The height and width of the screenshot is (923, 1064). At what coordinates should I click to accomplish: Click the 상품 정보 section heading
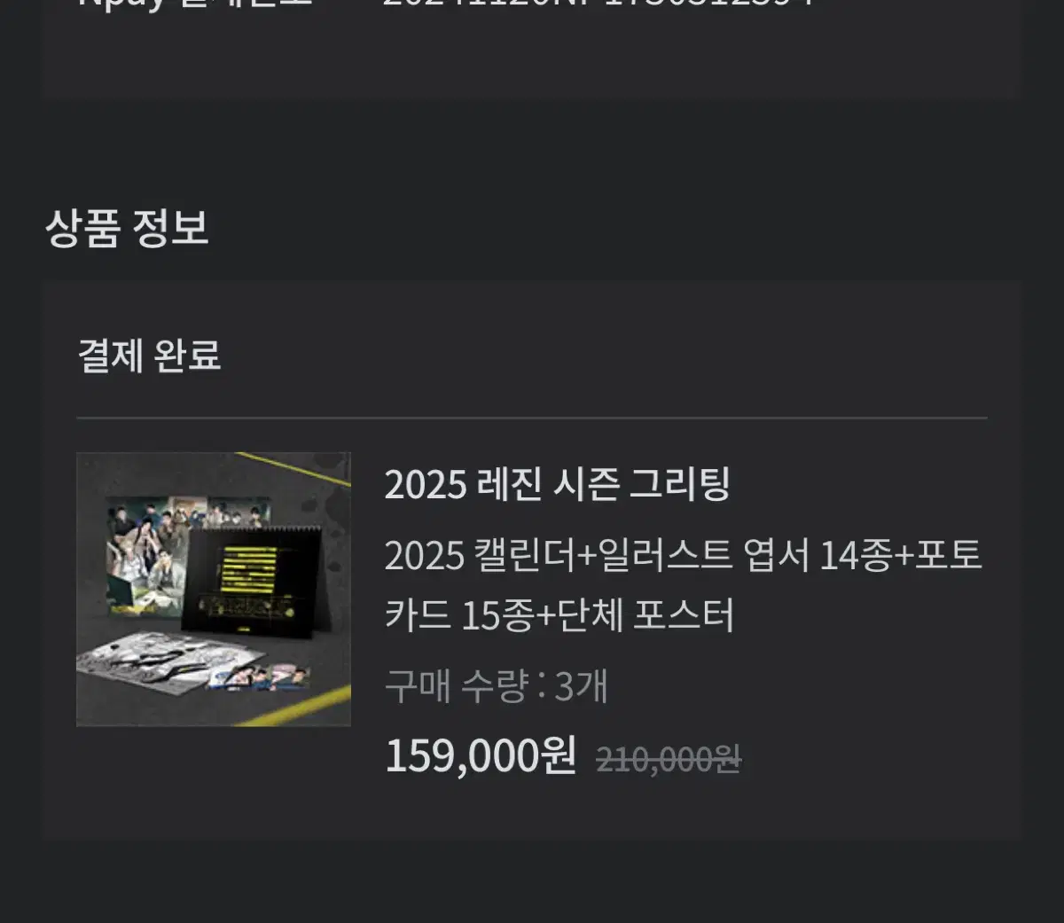[127, 227]
